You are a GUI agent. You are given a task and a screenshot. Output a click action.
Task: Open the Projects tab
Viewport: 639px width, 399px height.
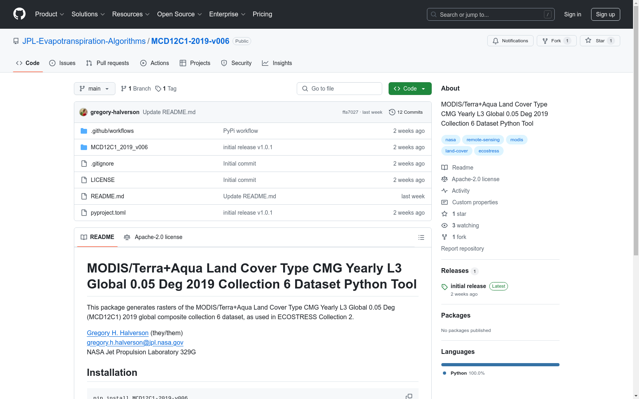click(x=195, y=63)
